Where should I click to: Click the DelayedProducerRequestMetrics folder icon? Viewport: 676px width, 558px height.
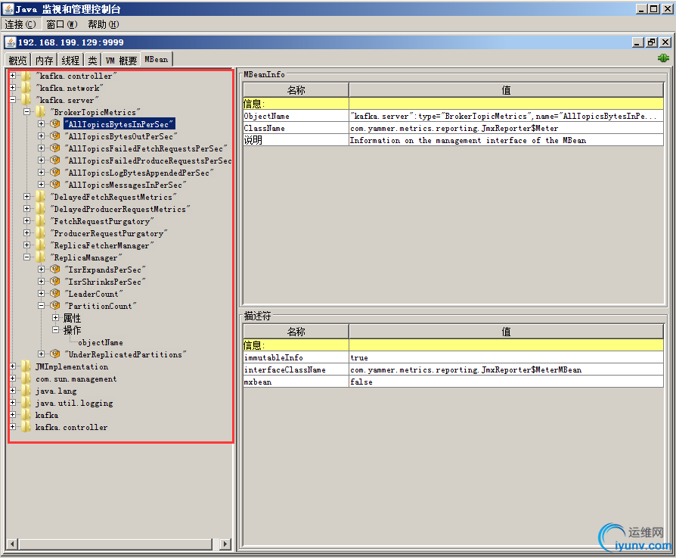click(41, 208)
